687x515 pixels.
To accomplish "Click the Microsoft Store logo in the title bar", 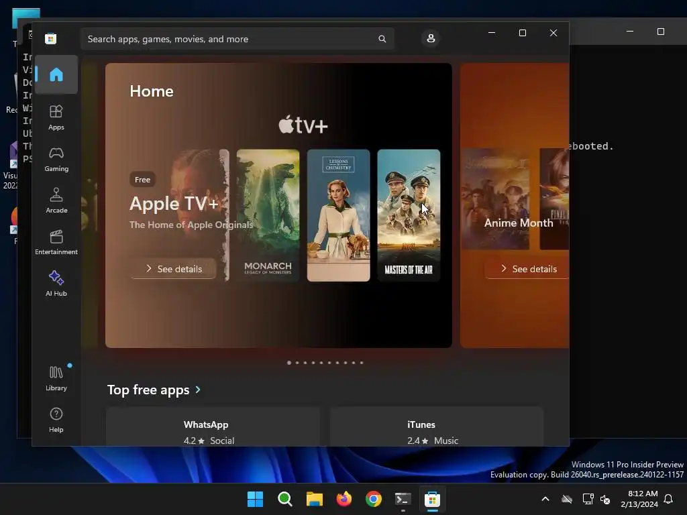I will pos(51,38).
